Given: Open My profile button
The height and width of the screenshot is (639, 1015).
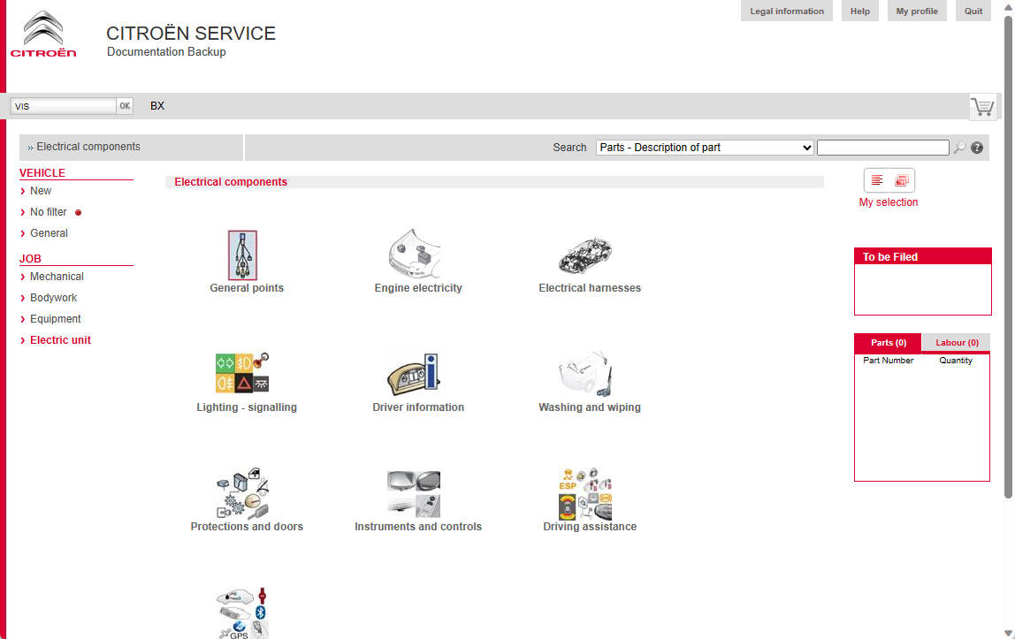Looking at the screenshot, I should 916,11.
